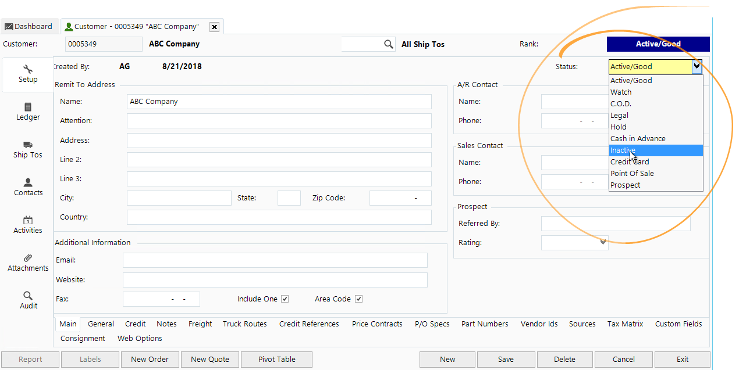739x370 pixels.
Task: Open the Contacts sidebar section
Action: pos(28,187)
